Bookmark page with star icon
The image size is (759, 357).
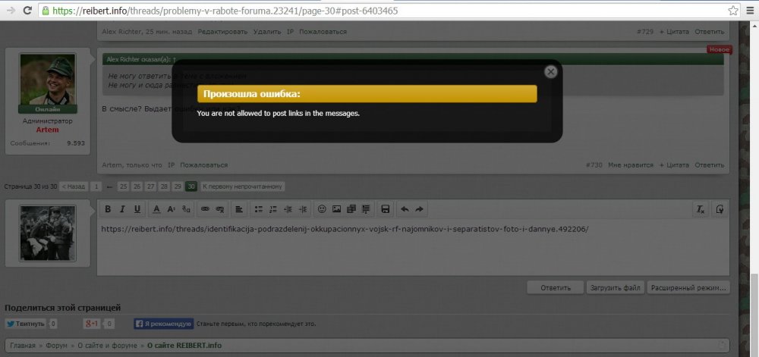click(733, 11)
